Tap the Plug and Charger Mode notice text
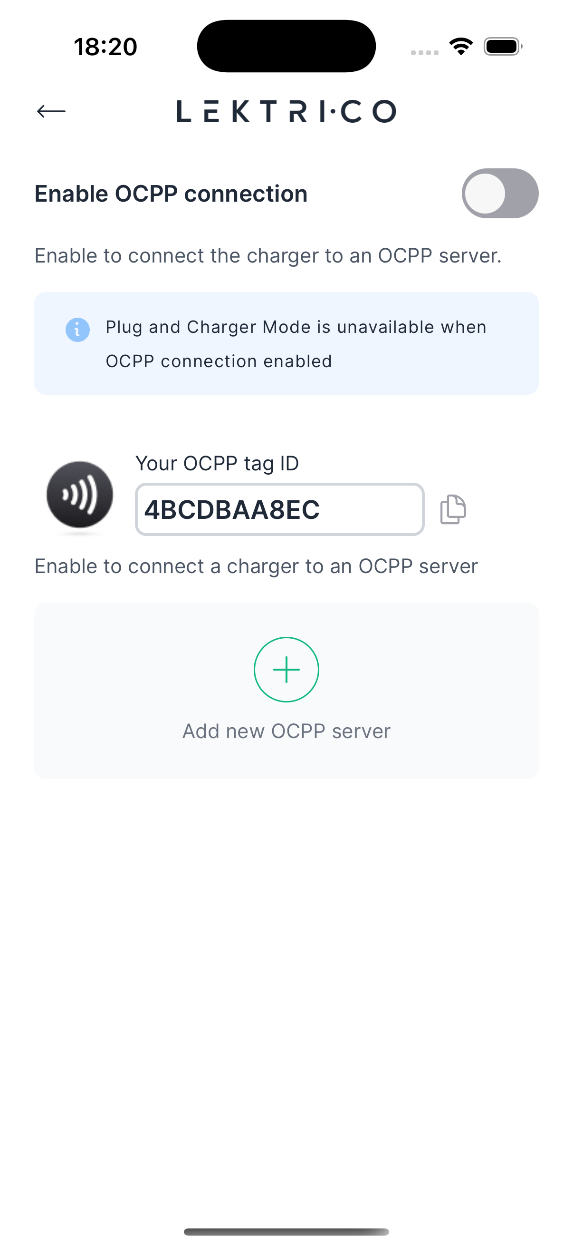Screen dimensions: 573x1247 [296, 344]
